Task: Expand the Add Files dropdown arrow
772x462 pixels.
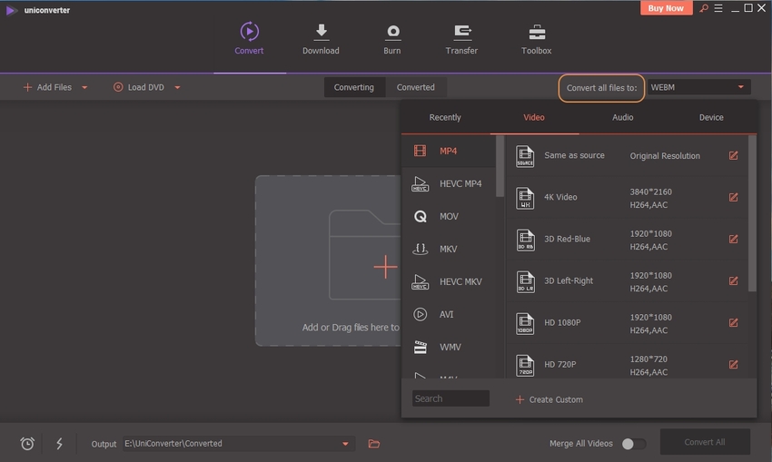Action: click(84, 88)
